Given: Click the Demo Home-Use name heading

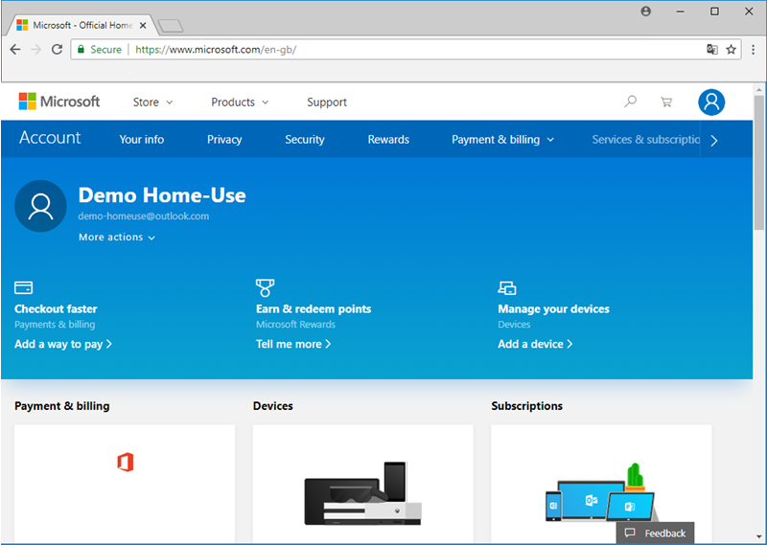Looking at the screenshot, I should pyautogui.click(x=162, y=195).
